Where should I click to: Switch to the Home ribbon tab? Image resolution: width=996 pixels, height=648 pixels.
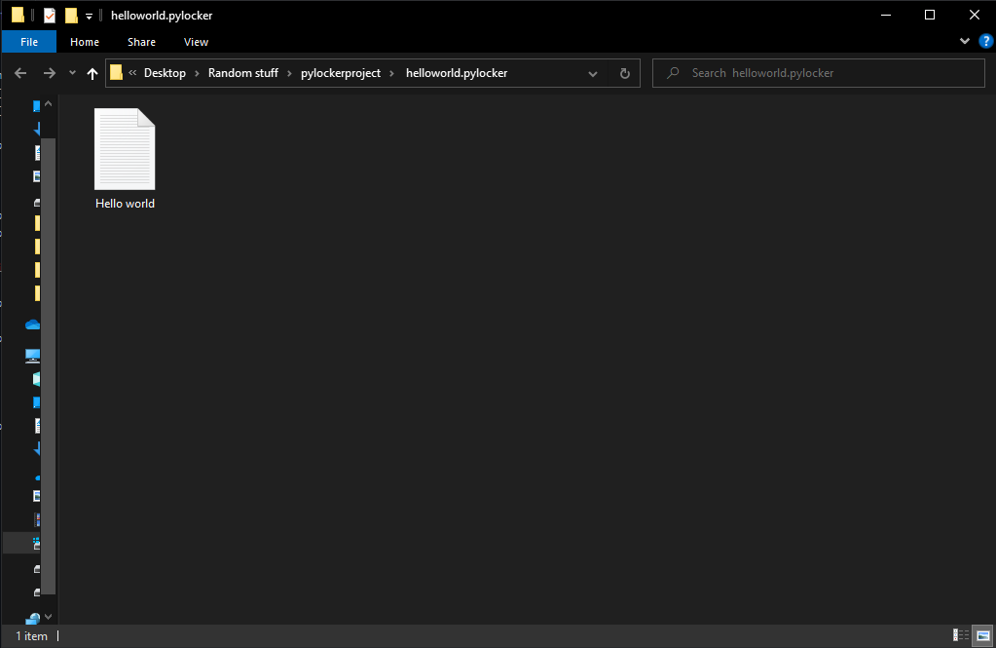pos(85,42)
